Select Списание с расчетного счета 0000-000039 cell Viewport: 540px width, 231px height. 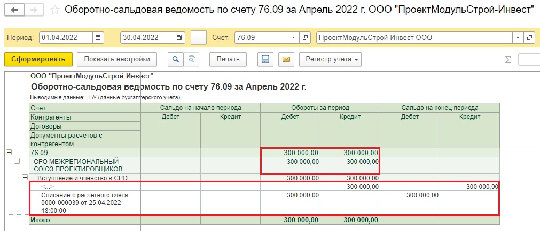[85, 203]
